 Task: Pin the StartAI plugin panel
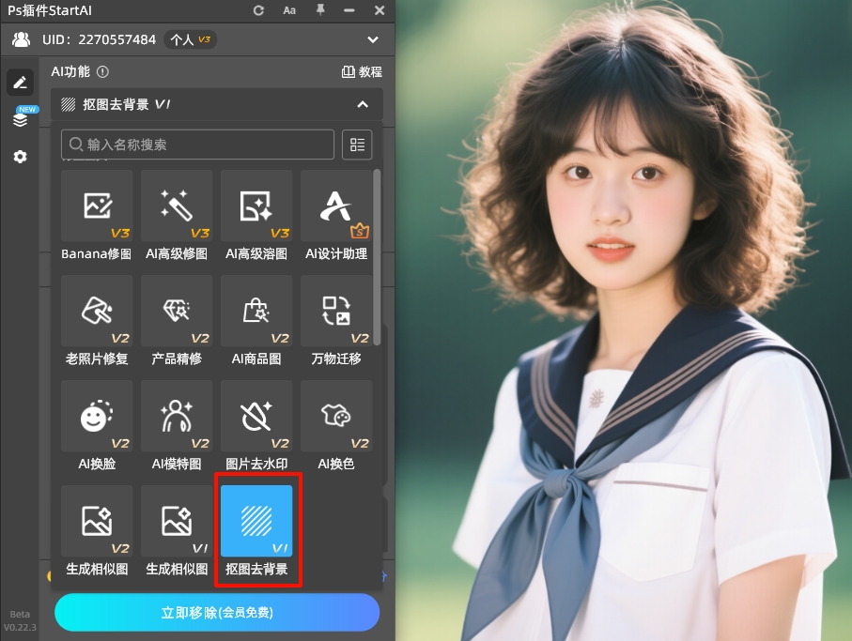(x=320, y=10)
